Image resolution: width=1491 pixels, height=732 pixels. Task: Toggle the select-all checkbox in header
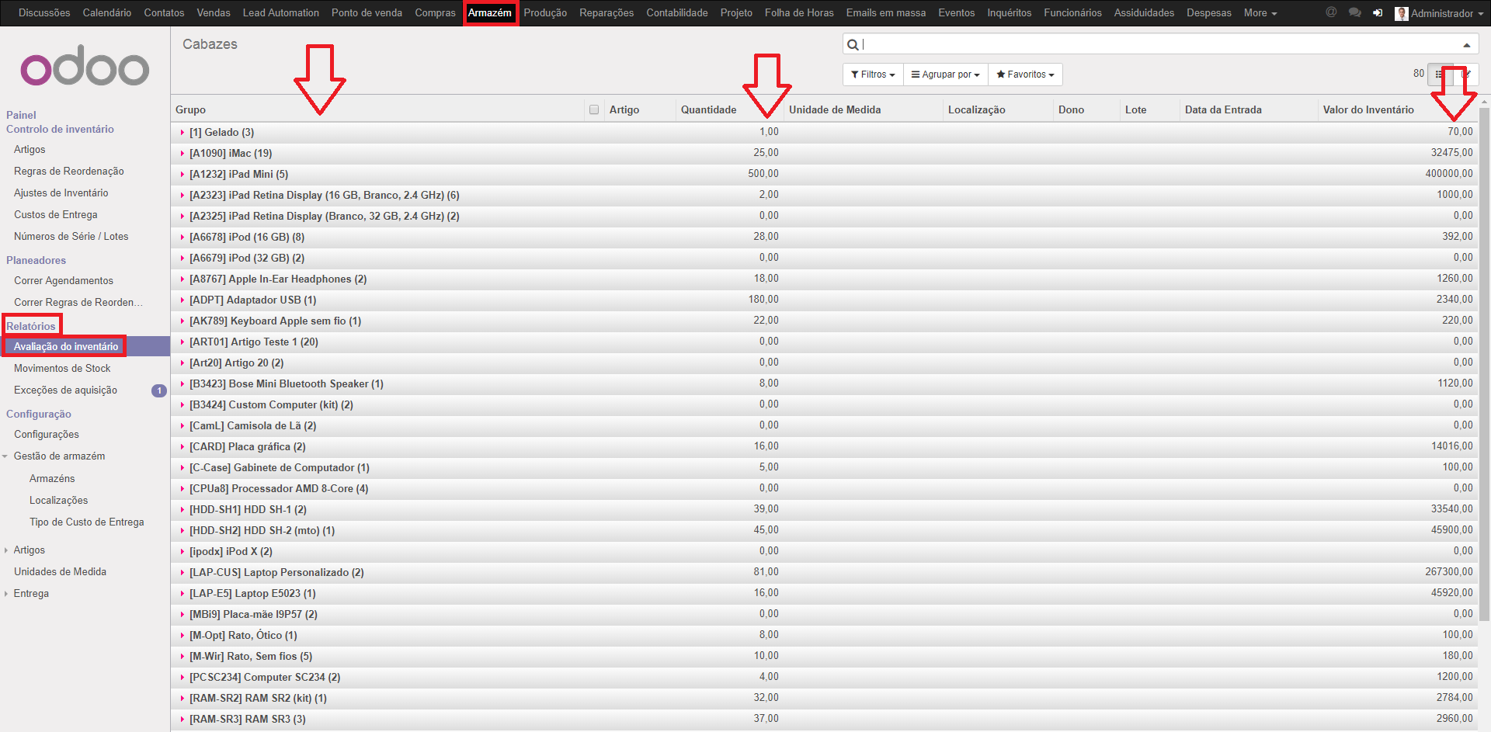[594, 109]
